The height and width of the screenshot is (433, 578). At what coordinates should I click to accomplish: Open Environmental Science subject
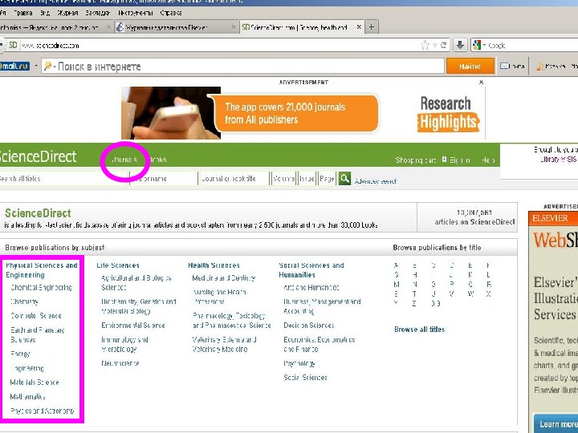[133, 325]
